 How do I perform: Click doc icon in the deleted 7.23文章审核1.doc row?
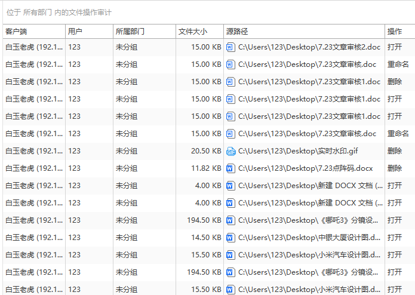point(230,82)
